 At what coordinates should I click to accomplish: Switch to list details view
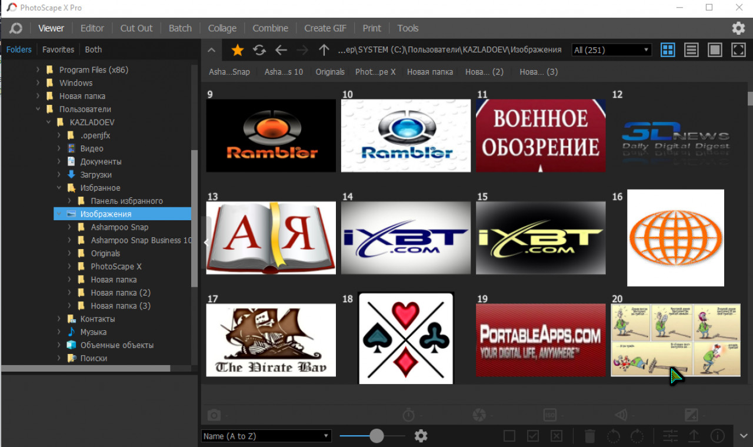691,50
